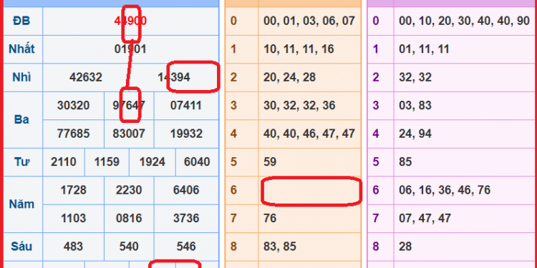Select third prize number 97647
The image size is (537, 268).
point(129,106)
